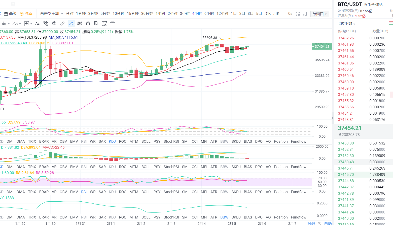Open the 单窗口 window layout dropdown

[319, 14]
